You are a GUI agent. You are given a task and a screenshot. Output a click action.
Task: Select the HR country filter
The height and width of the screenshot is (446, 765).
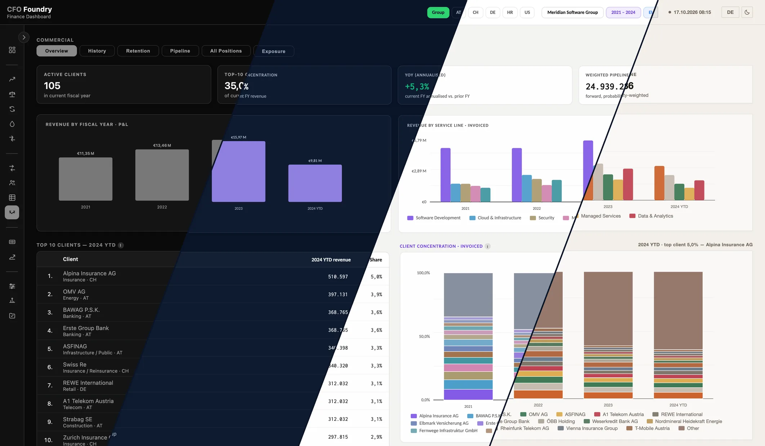tap(510, 12)
